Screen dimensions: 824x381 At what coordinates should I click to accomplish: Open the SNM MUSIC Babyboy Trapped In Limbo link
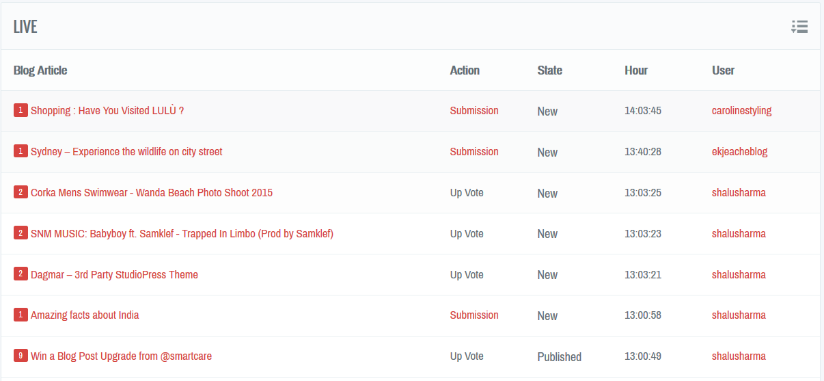182,234
